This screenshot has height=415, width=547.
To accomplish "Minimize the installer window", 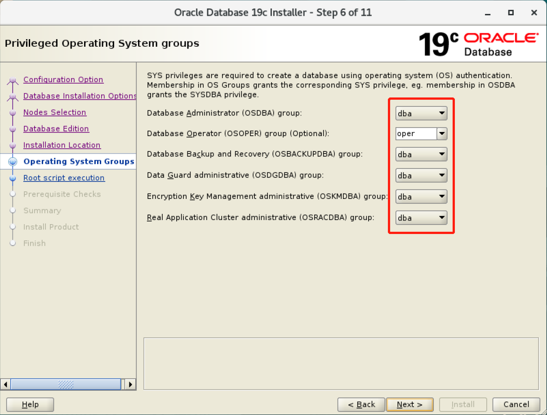I will [488, 13].
